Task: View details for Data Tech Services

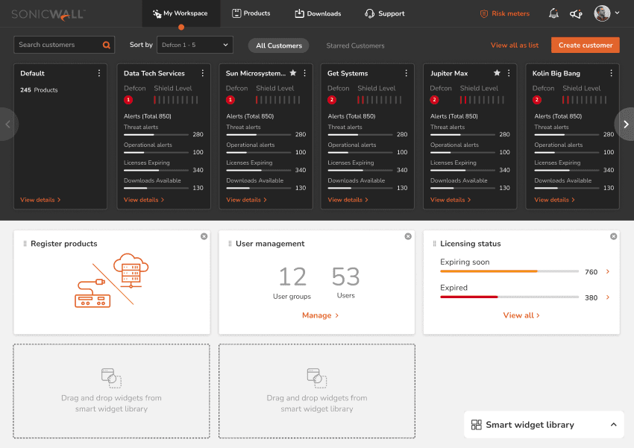Action: (x=144, y=200)
